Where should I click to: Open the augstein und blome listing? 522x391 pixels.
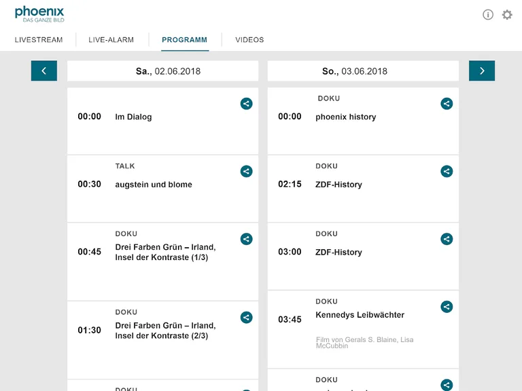click(154, 185)
